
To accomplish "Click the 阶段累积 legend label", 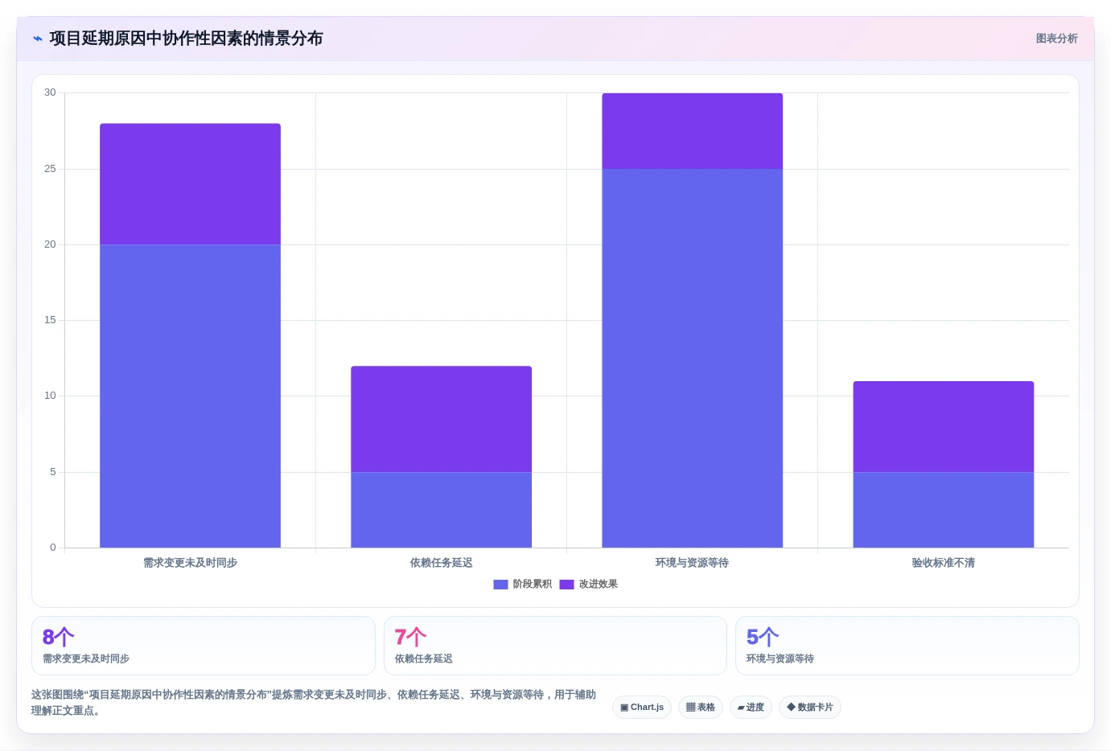I will (533, 585).
